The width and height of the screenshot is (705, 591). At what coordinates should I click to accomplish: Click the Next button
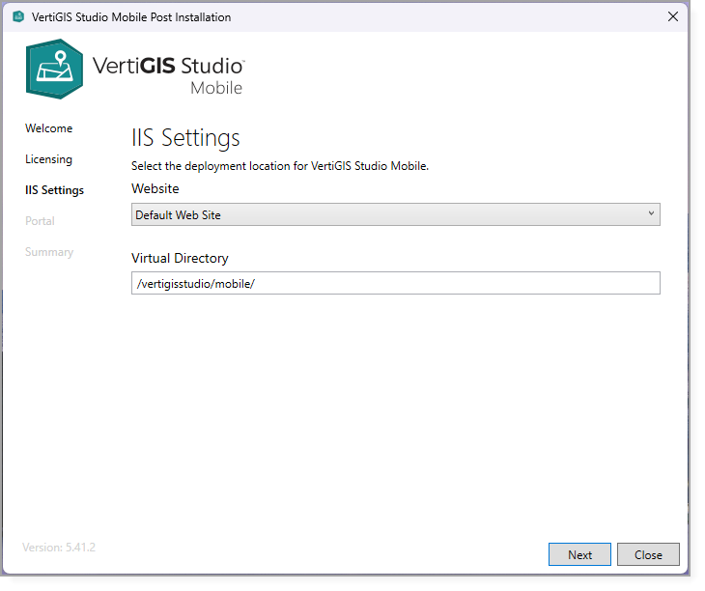[x=579, y=554]
